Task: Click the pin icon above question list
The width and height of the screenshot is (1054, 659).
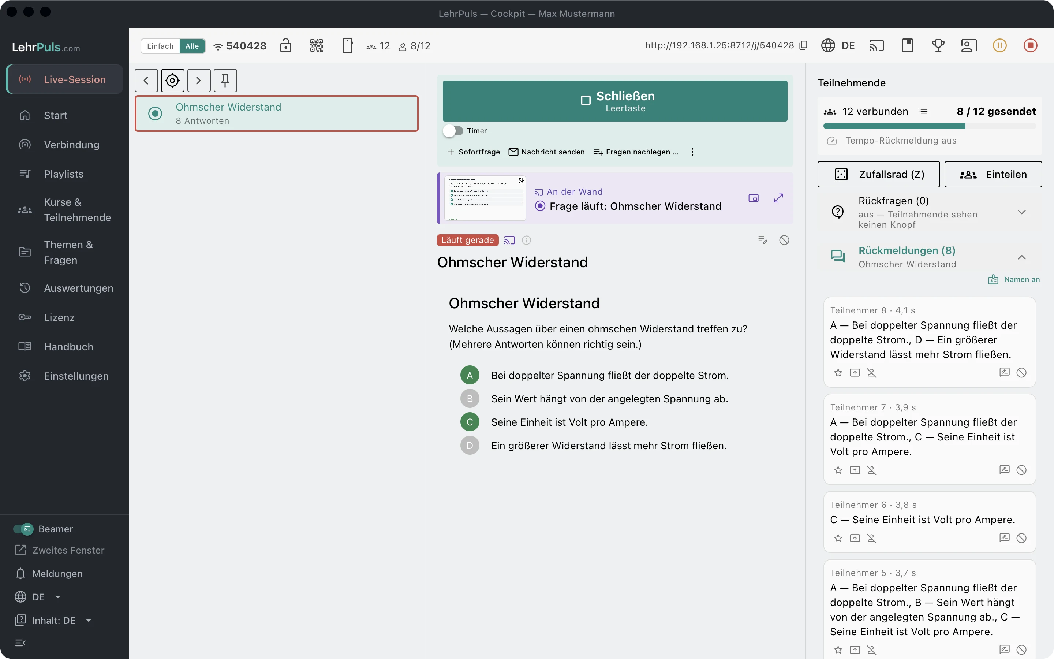Action: [x=225, y=81]
